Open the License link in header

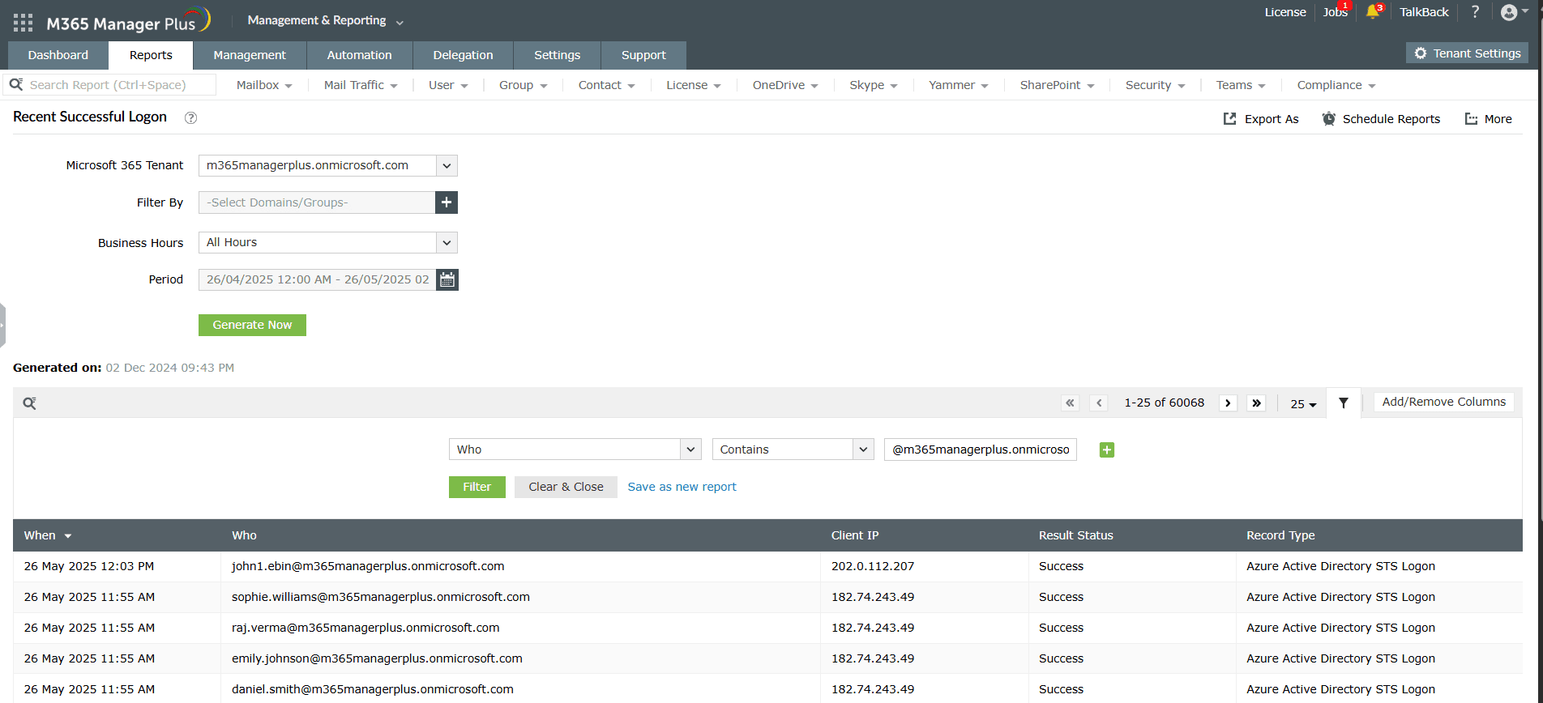tap(1285, 12)
